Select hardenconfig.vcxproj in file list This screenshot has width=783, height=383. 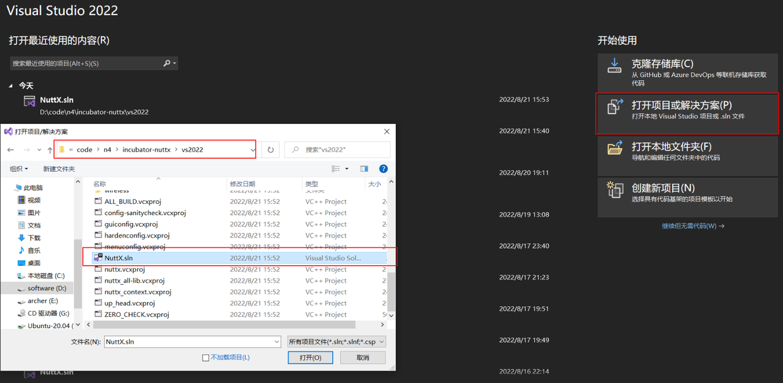point(137,235)
